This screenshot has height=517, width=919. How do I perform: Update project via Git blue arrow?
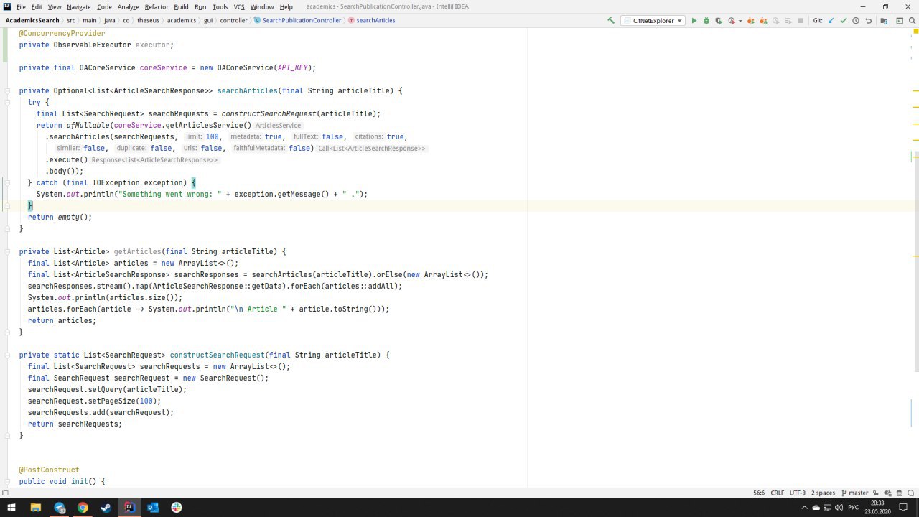(831, 21)
